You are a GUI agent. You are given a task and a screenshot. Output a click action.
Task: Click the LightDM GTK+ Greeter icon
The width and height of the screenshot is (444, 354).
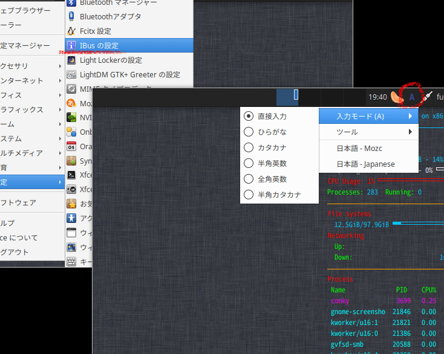(71, 75)
